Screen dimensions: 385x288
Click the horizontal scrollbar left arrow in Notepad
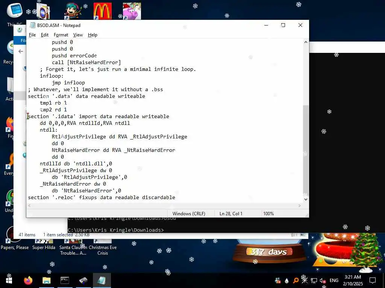29,206
